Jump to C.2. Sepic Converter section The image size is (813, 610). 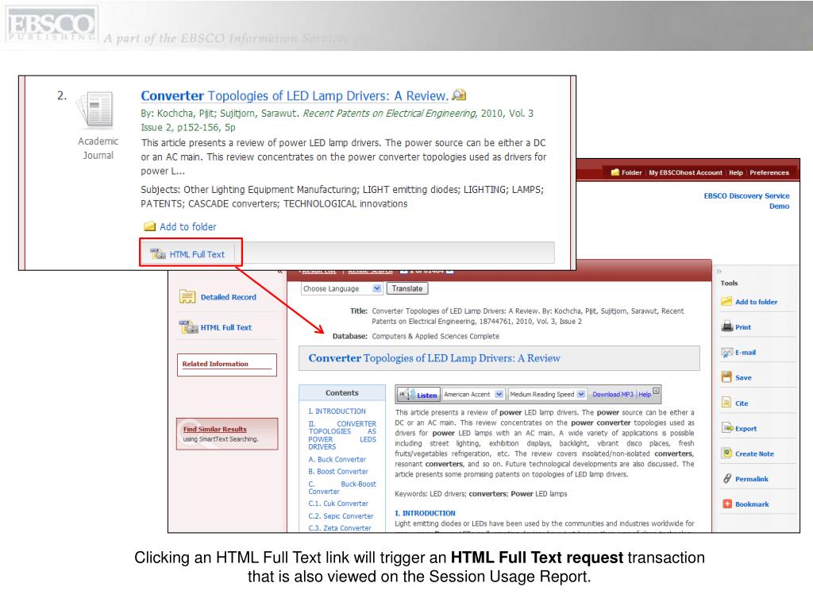[341, 516]
